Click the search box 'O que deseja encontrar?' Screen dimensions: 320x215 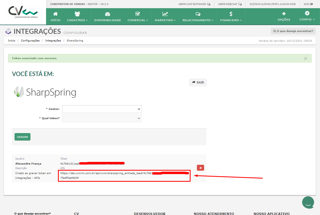(293, 31)
